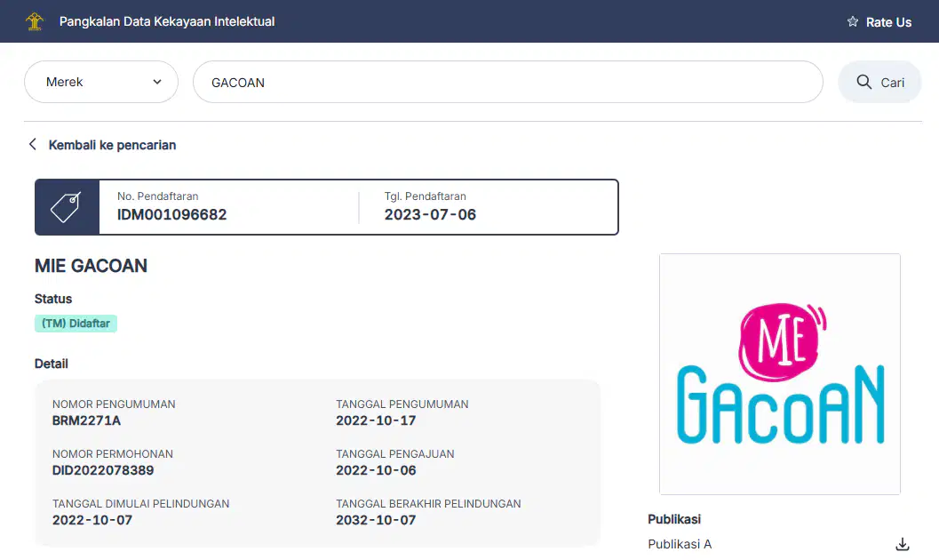This screenshot has height=560, width=939.
Task: Click the NOMOR PERMOHONAN label
Action: [x=113, y=454]
